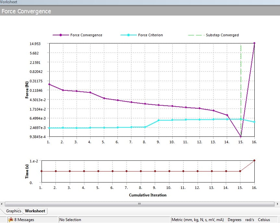280x223 pixels.
Task: Click the 8 Messages status entry
Action: 24,220
